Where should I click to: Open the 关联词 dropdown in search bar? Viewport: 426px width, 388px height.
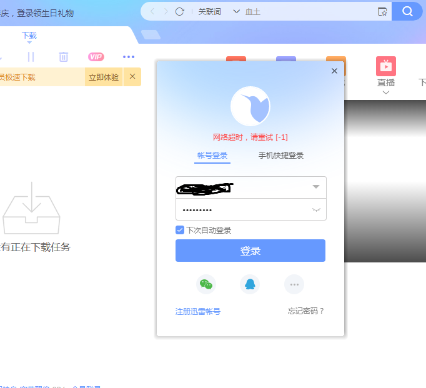coord(219,11)
